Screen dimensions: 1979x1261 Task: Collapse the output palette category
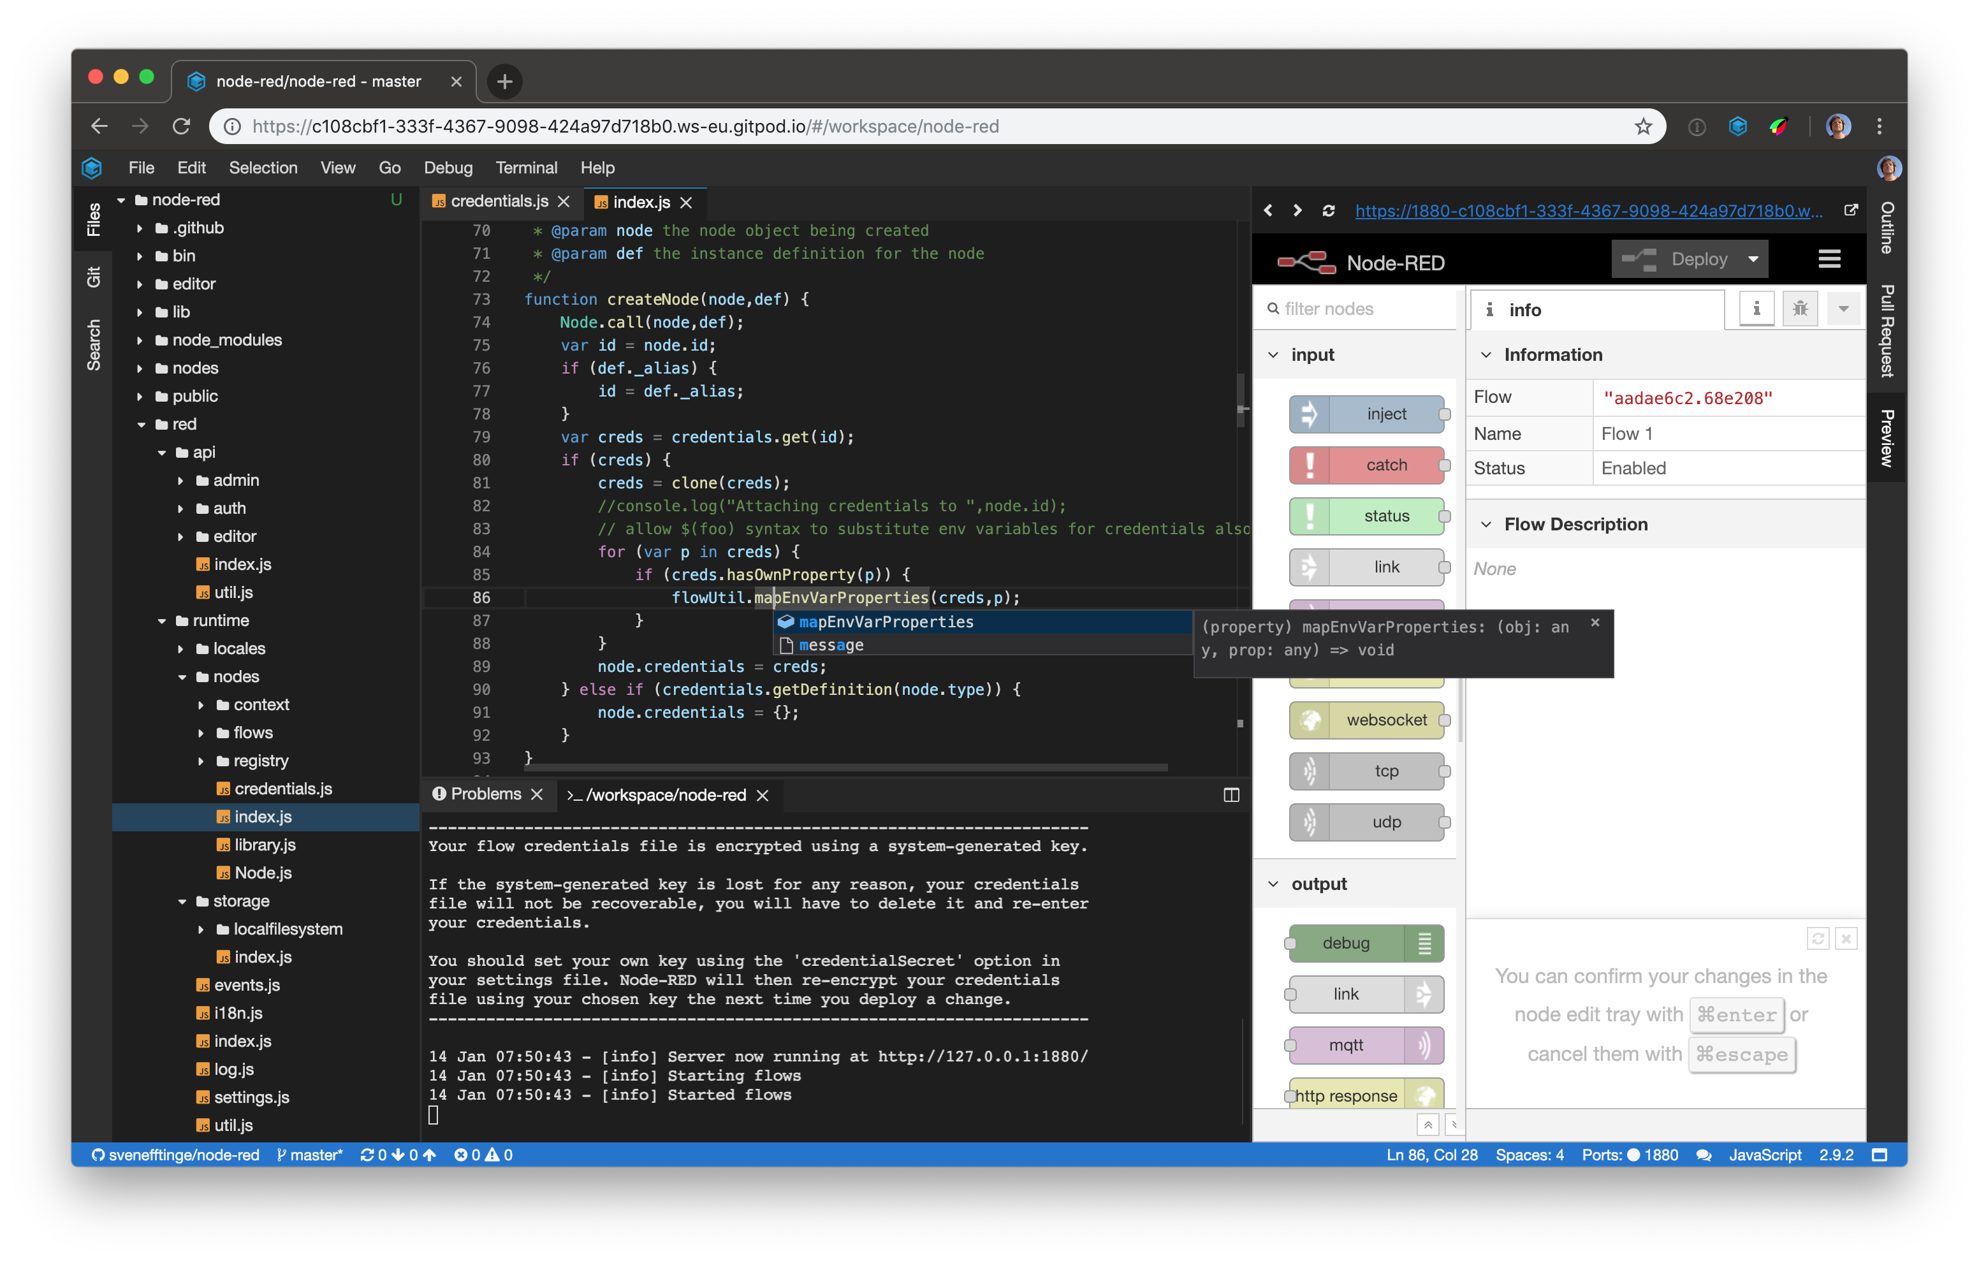1272,884
